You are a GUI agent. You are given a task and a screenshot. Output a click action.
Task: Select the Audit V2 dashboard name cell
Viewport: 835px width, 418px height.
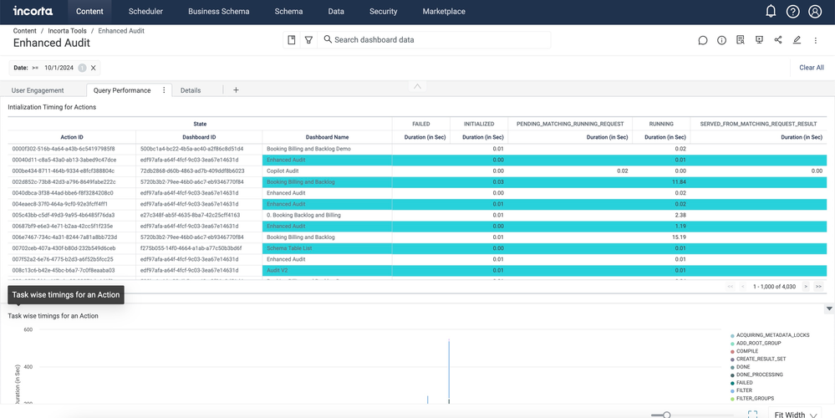pos(327,271)
